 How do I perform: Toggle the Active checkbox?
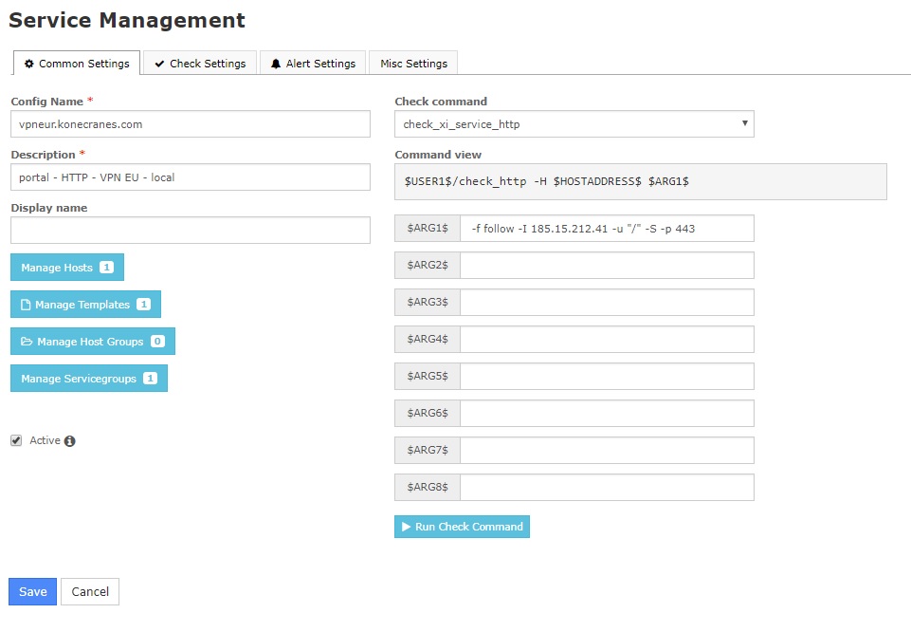click(16, 440)
